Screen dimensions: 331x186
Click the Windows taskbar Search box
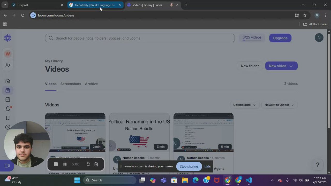(x=110, y=180)
